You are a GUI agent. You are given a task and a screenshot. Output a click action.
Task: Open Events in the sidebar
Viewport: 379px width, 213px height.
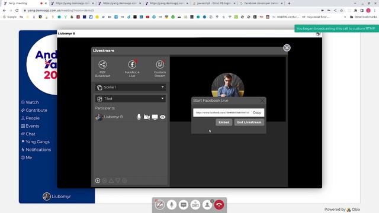click(x=30, y=126)
